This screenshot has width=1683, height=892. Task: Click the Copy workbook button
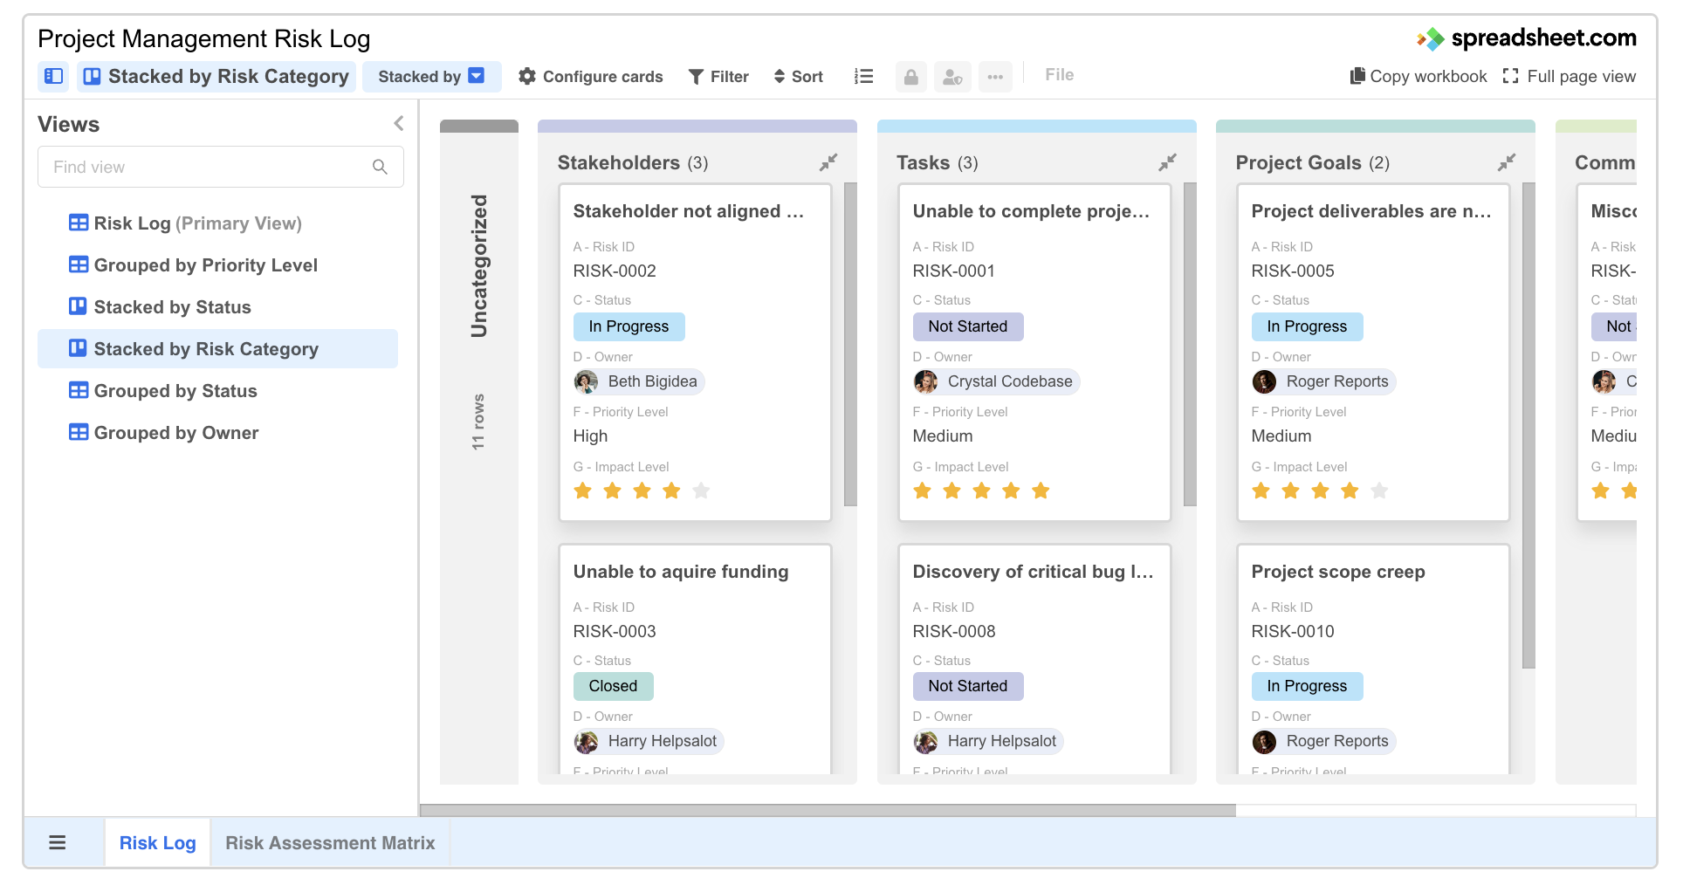(1417, 76)
